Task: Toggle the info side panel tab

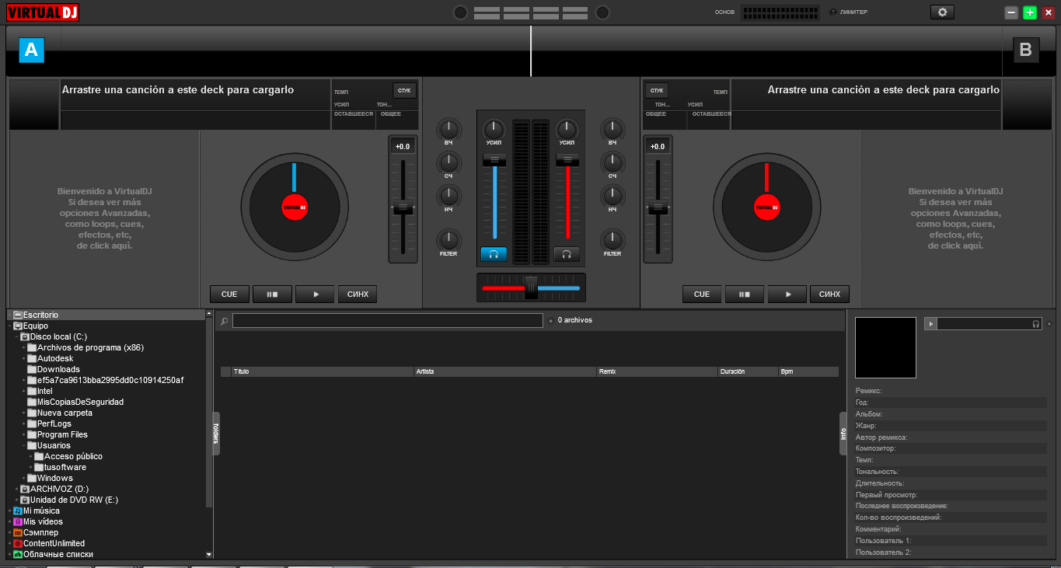Action: 843,434
